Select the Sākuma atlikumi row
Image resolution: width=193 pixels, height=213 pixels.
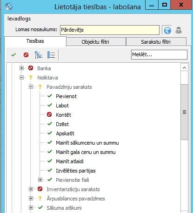[64, 208]
